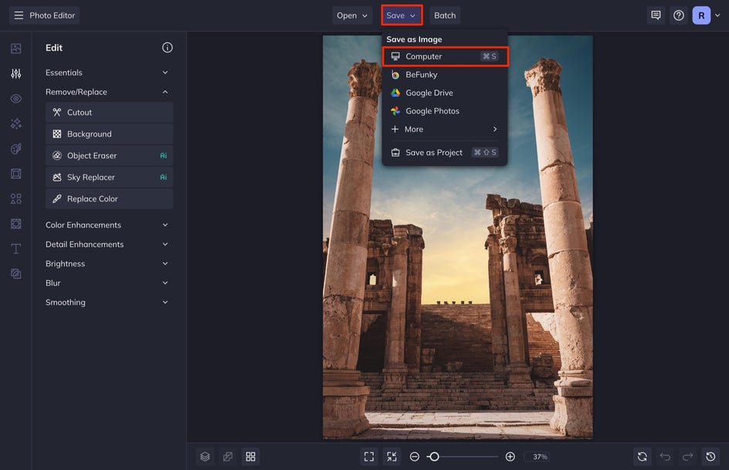Open the Graphics shapes sidebar icon
This screenshot has height=470, width=729.
[15, 199]
